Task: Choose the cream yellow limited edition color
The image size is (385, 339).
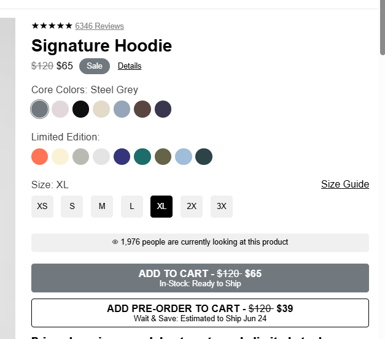Action: pyautogui.click(x=60, y=156)
